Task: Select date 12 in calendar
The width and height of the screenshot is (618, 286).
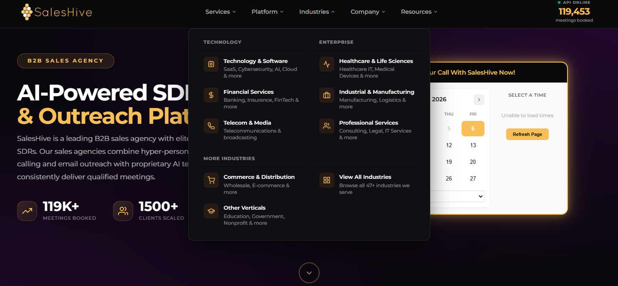Action: pos(449,145)
